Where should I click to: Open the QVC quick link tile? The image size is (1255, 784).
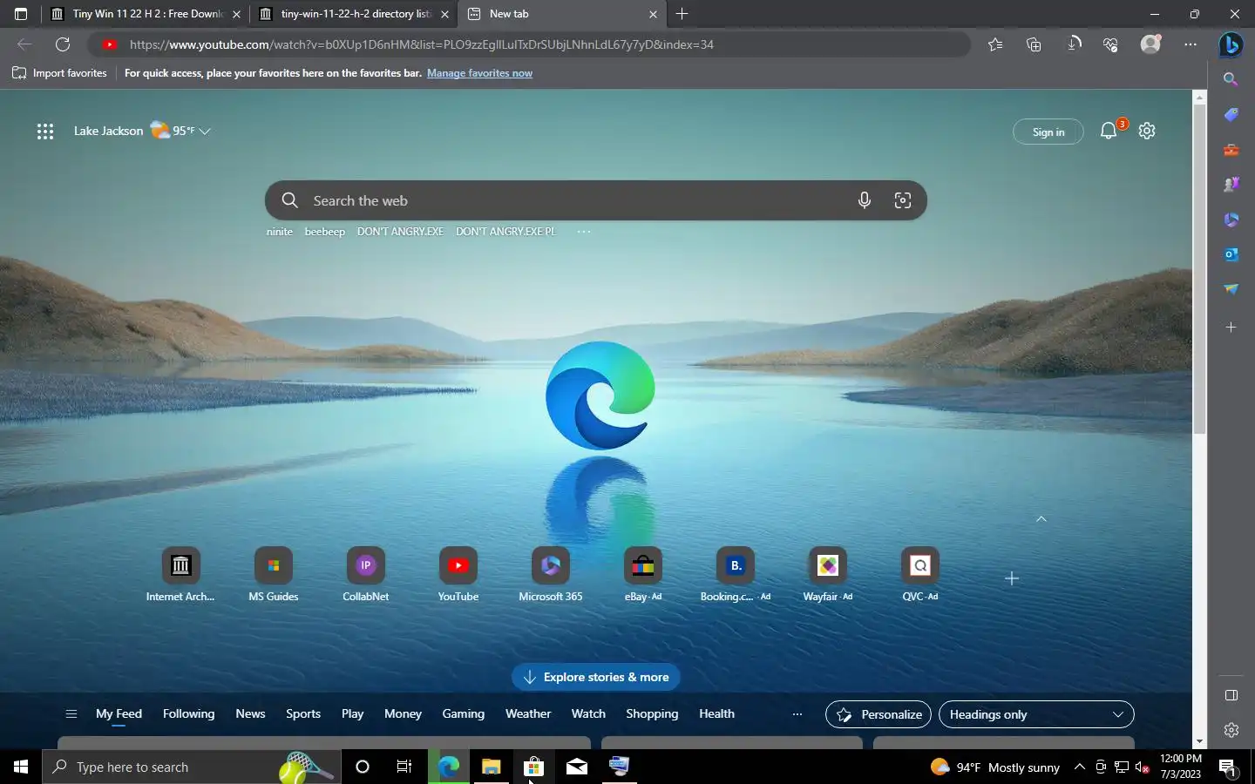pyautogui.click(x=919, y=575)
